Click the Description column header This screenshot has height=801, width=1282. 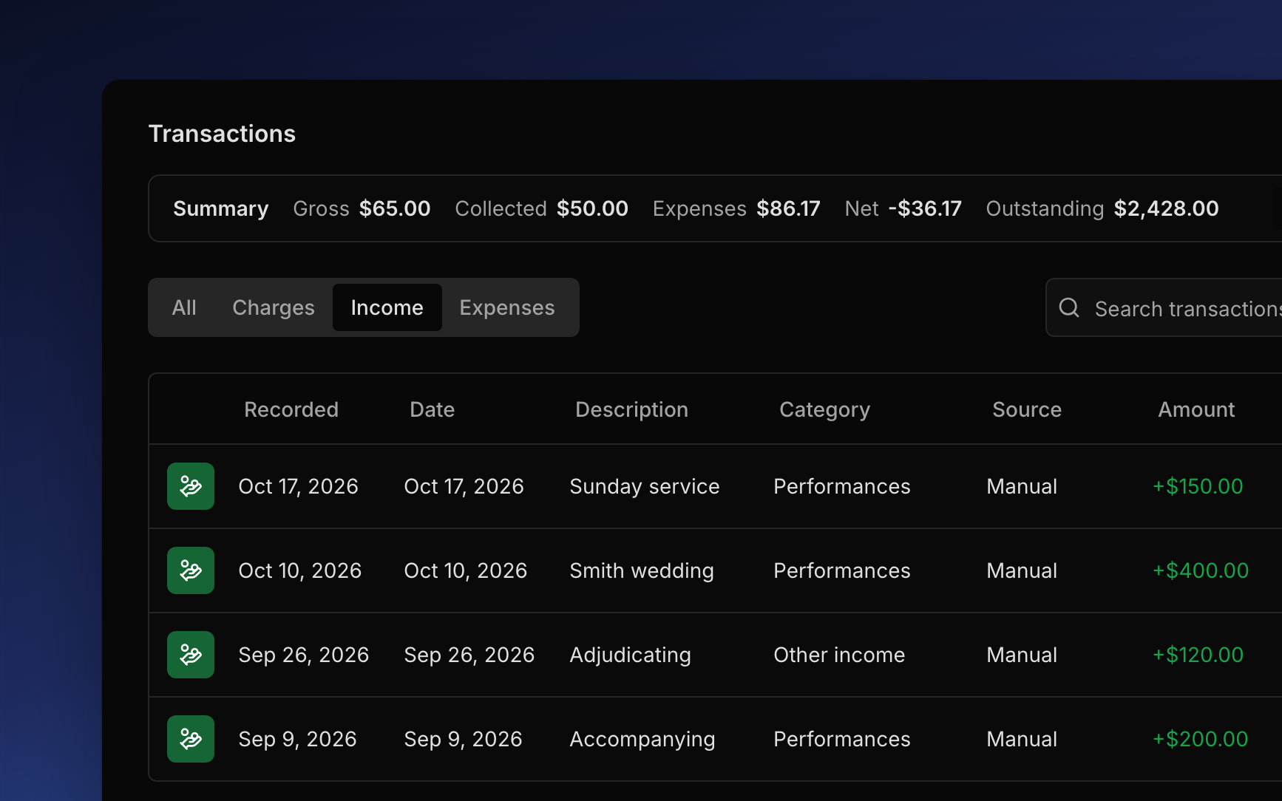632,409
